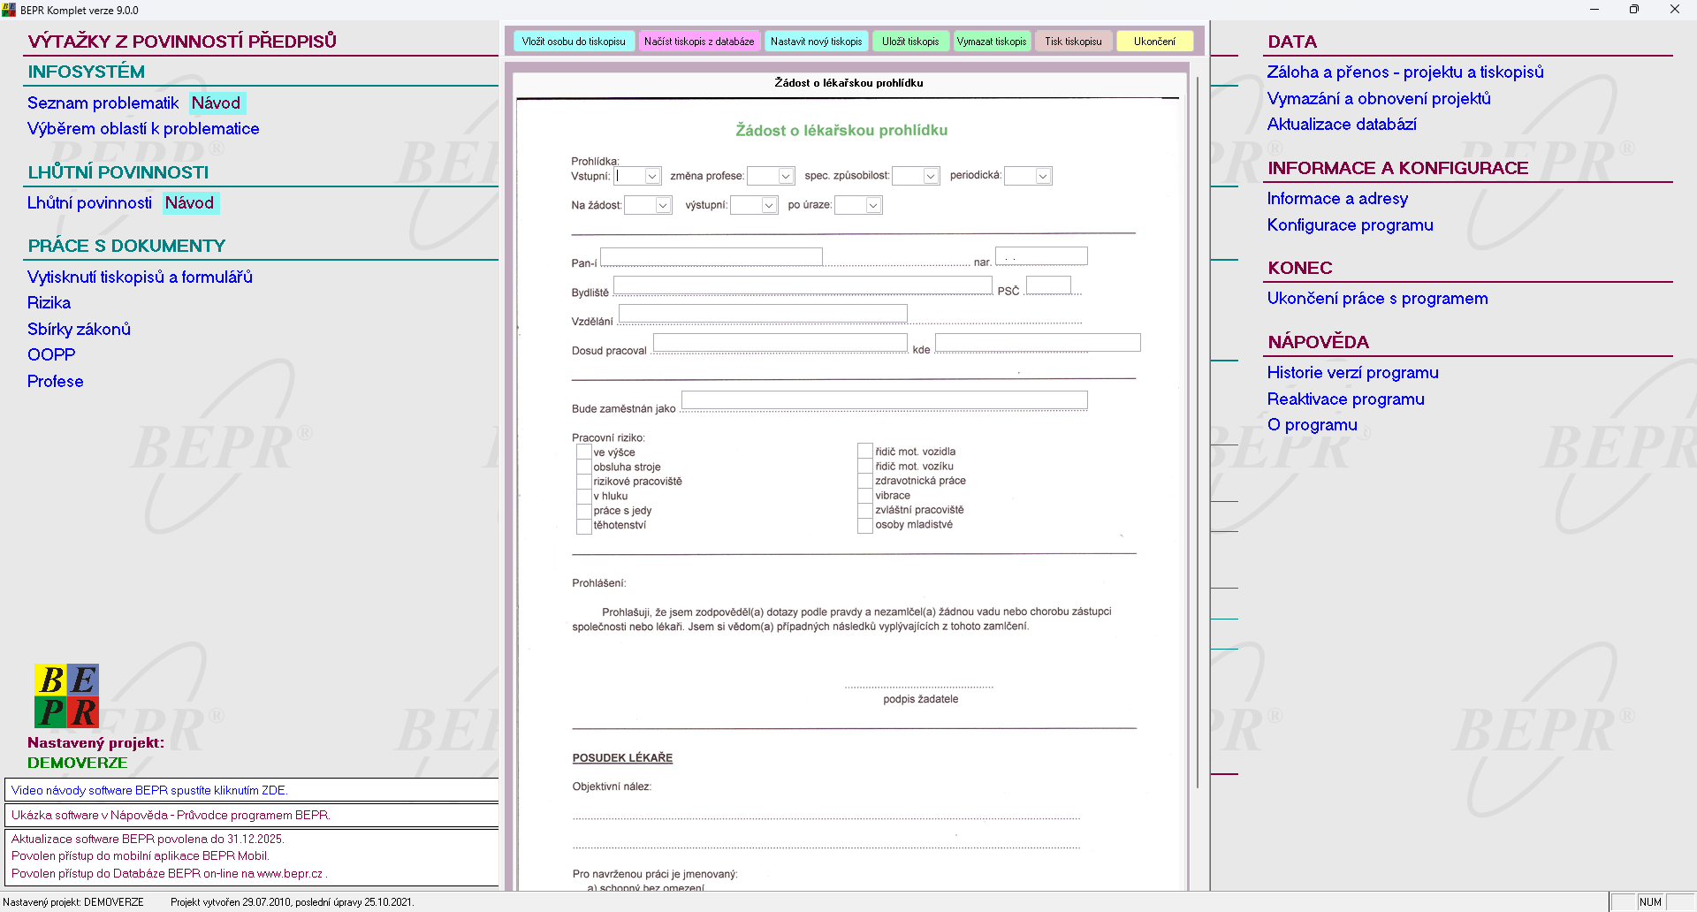Viewport: 1697px width, 912px height.
Task: Check the 'obsluha stroje' checkbox
Action: pos(583,467)
